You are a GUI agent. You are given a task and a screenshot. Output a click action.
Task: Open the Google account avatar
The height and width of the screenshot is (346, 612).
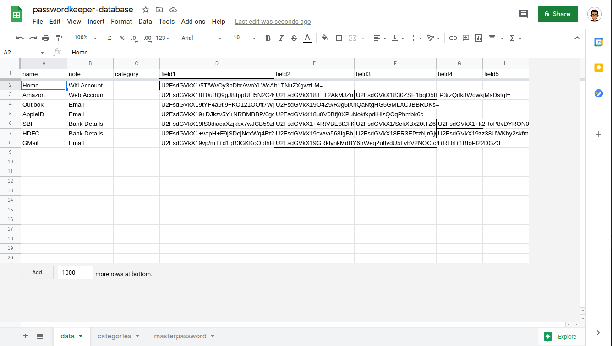click(x=595, y=14)
